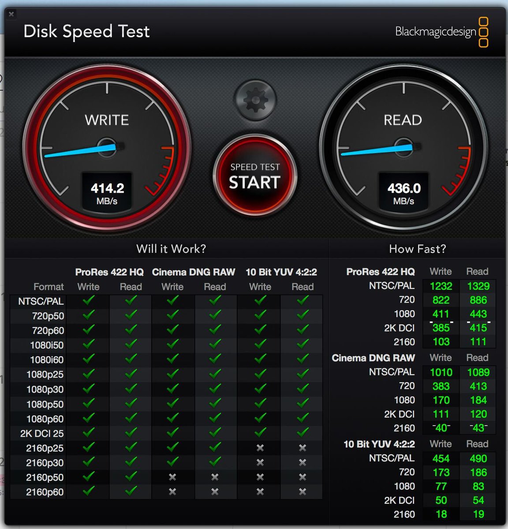This screenshot has height=529, width=508.
Task: Close the Disk Speed Test window
Action: point(11,14)
